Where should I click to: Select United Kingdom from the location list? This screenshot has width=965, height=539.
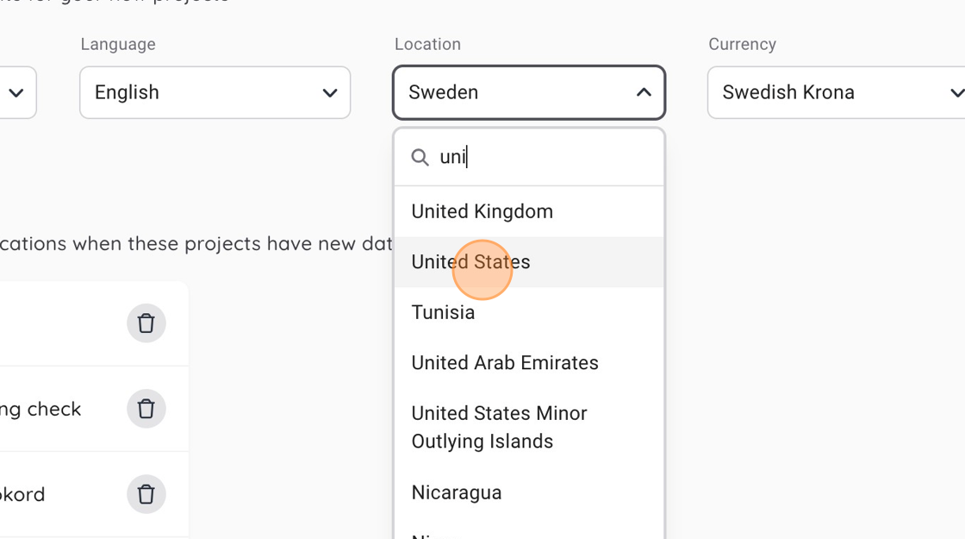(482, 212)
